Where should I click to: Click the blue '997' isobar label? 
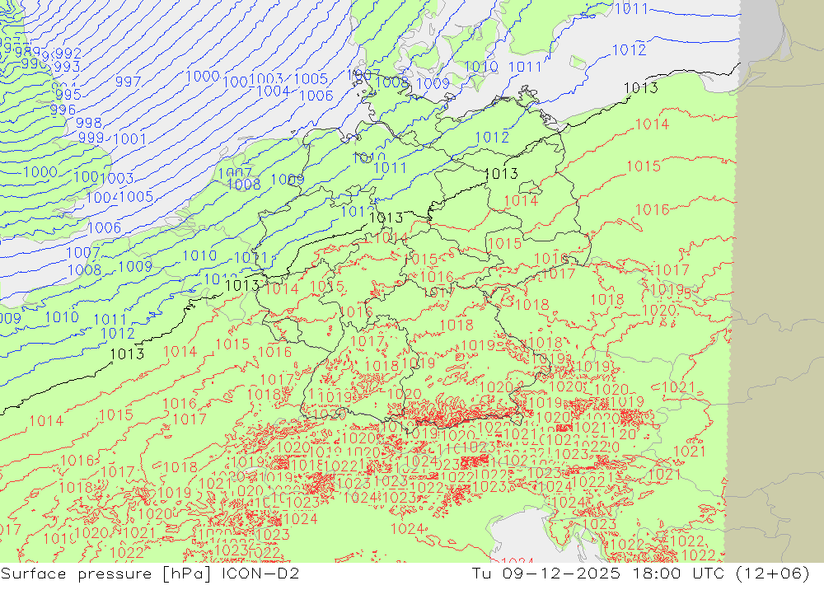[x=129, y=82]
